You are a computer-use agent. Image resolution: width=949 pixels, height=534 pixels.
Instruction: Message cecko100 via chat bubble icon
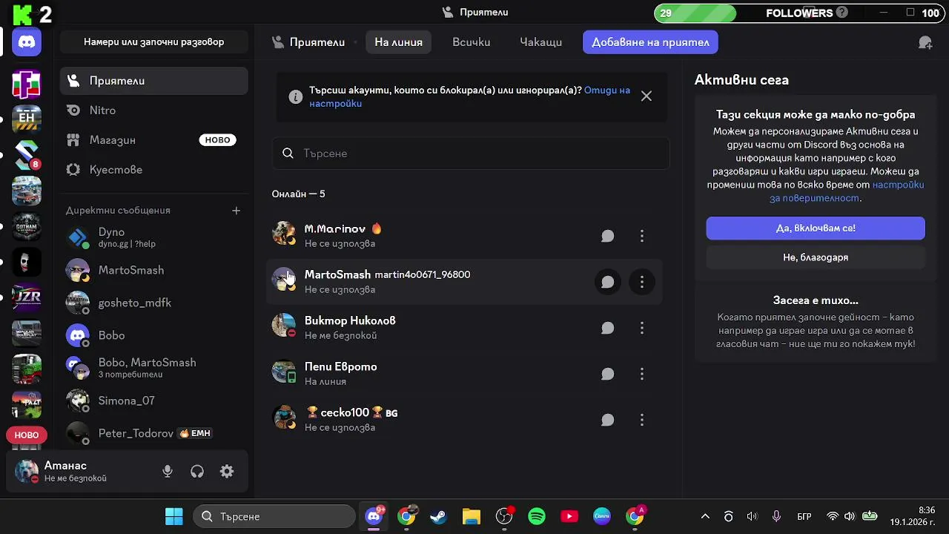[607, 420]
